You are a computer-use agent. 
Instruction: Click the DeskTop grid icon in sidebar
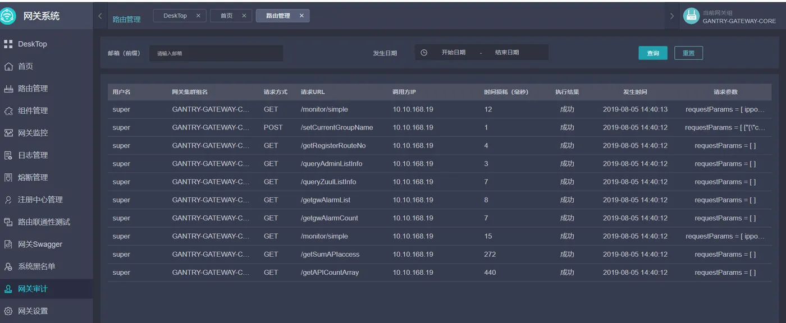pos(8,44)
